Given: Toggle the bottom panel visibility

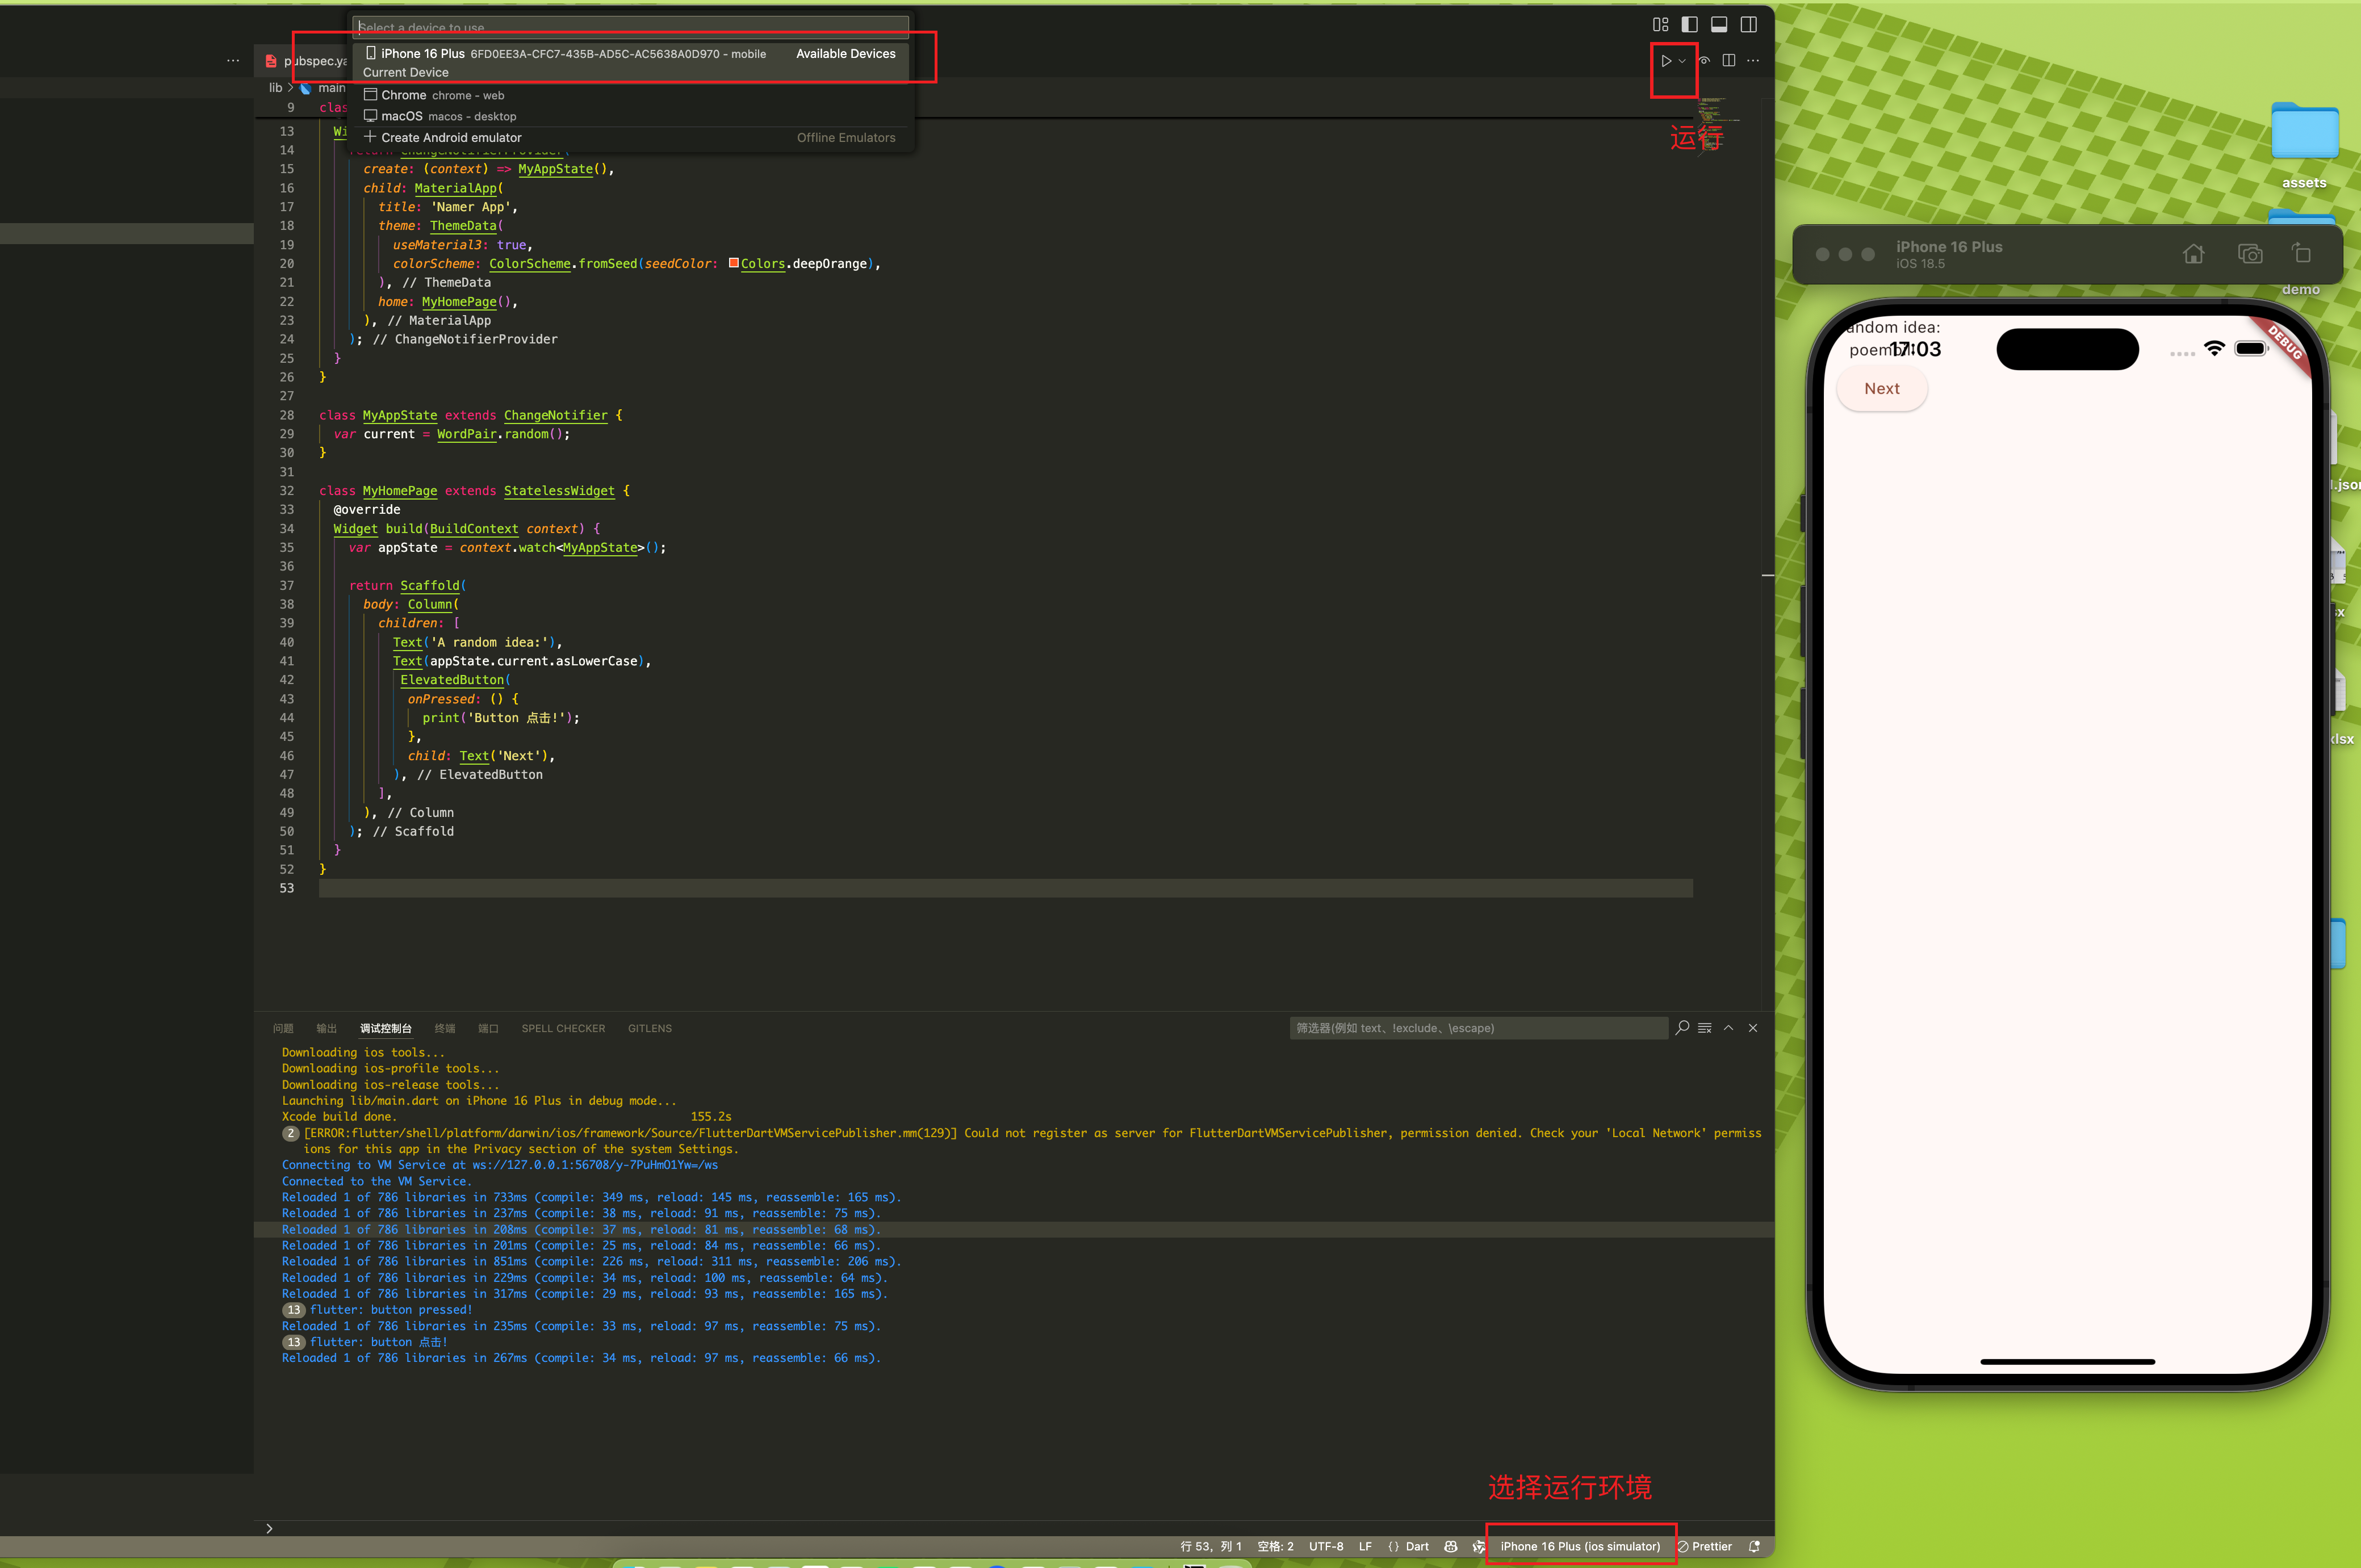Looking at the screenshot, I should point(1719,25).
